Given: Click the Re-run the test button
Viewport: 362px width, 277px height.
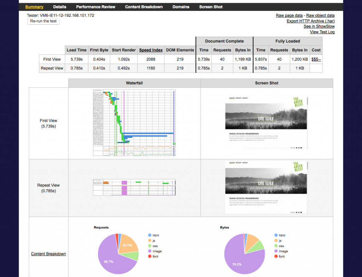Looking at the screenshot, I should [44, 21].
